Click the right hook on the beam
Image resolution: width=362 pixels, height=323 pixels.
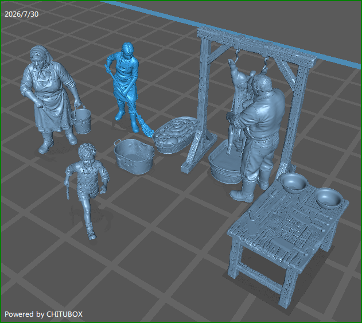[x=265, y=65]
